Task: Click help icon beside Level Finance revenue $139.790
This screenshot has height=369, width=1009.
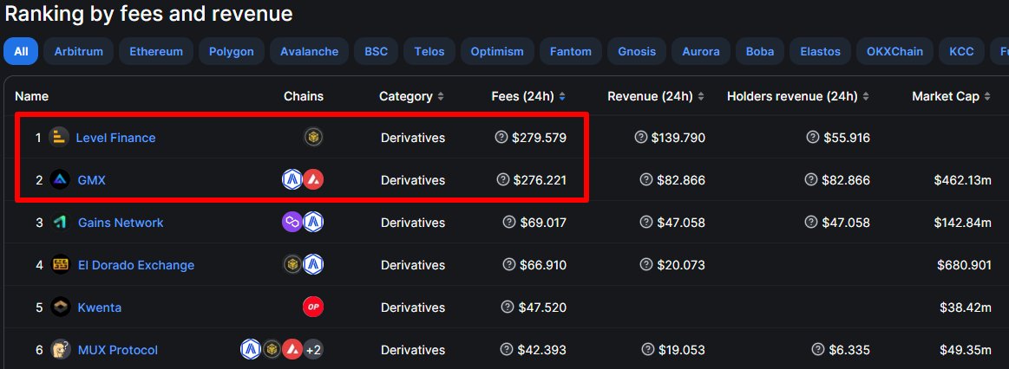Action: (640, 137)
